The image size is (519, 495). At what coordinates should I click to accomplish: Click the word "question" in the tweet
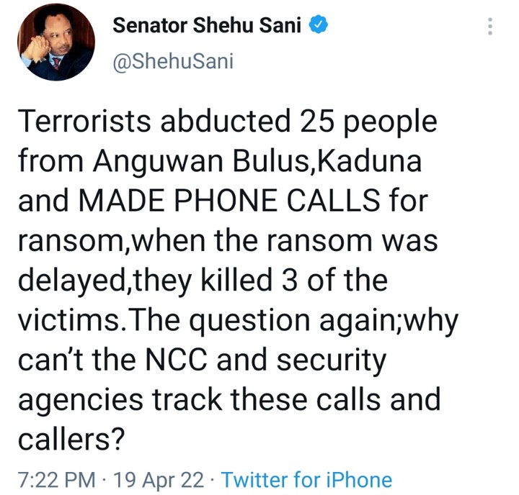click(x=249, y=321)
